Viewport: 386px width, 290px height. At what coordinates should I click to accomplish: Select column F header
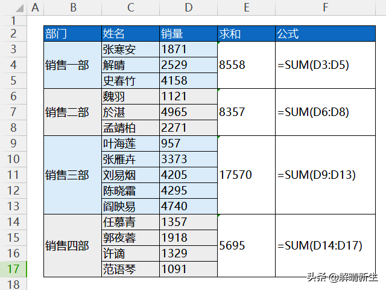click(326, 7)
